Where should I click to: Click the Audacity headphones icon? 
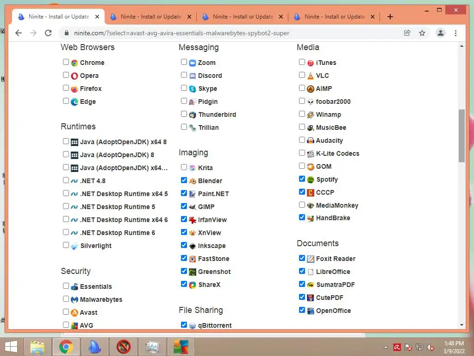click(311, 141)
